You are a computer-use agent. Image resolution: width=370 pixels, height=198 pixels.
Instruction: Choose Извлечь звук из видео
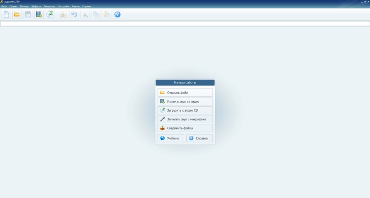(185, 102)
